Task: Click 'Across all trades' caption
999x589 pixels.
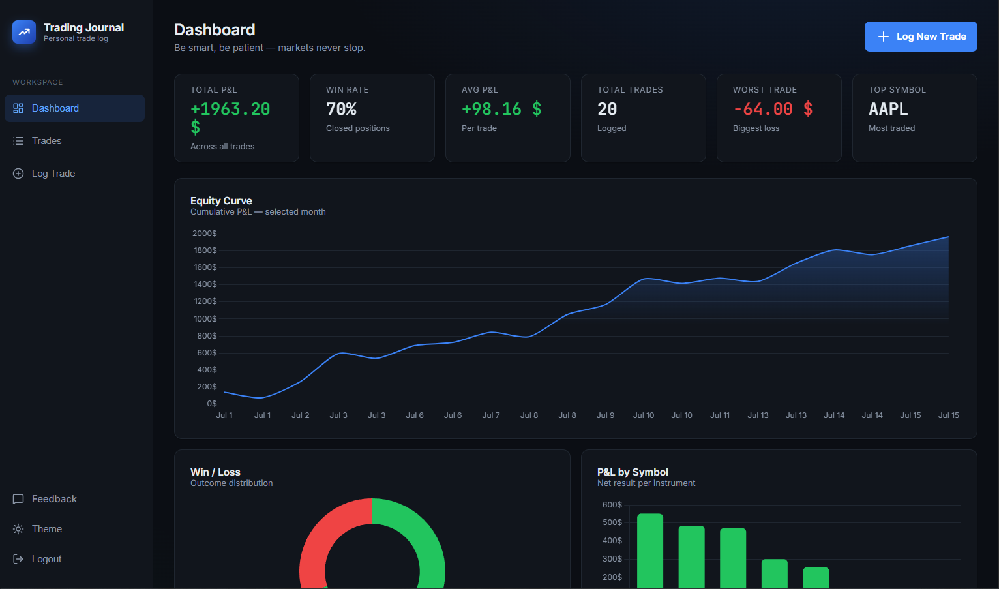Action: (222, 147)
